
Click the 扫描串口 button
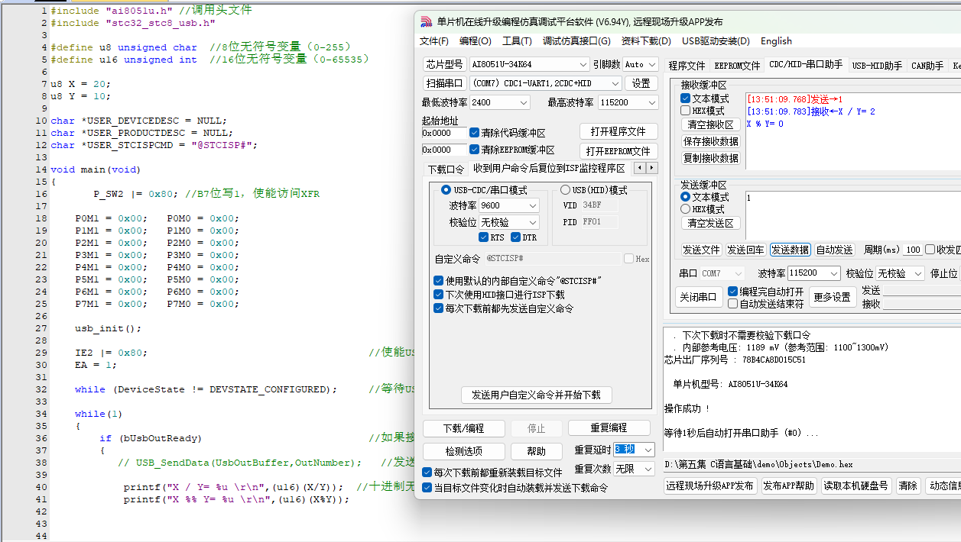tap(444, 83)
